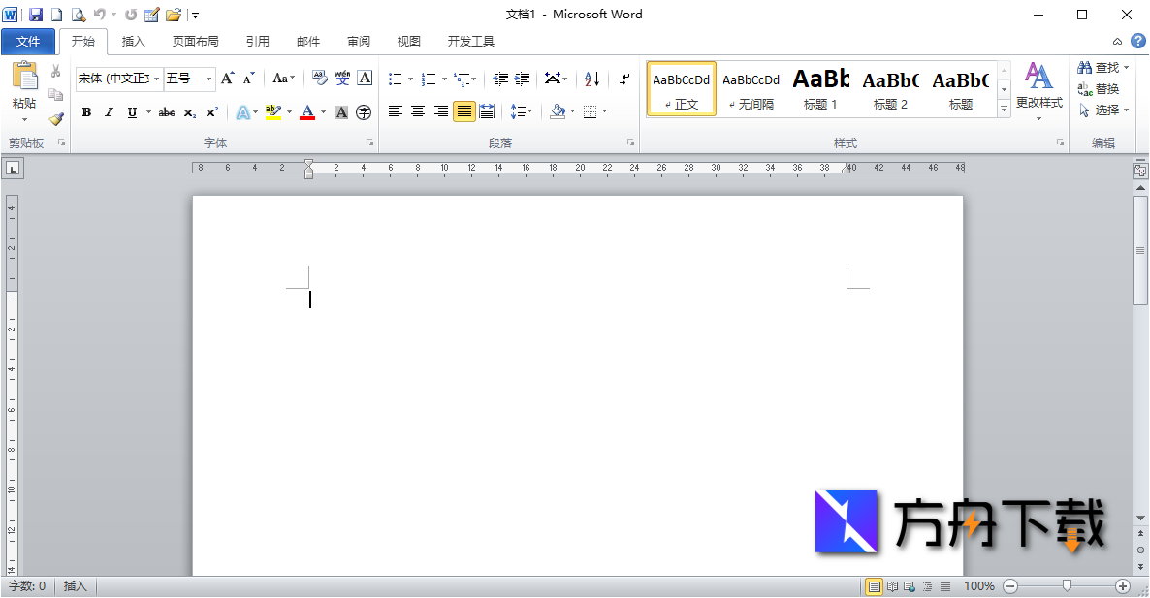The width and height of the screenshot is (1150, 598).
Task: Click the red Font Color icon
Action: coord(306,112)
